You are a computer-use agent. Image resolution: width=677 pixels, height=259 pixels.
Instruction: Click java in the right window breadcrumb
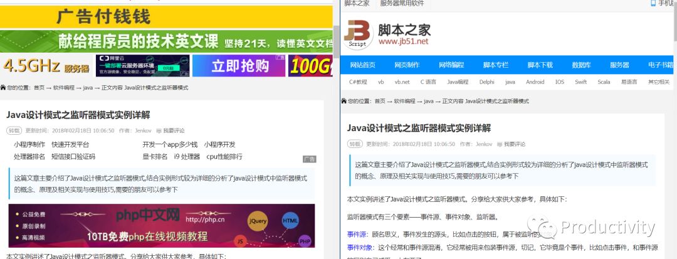click(429, 102)
